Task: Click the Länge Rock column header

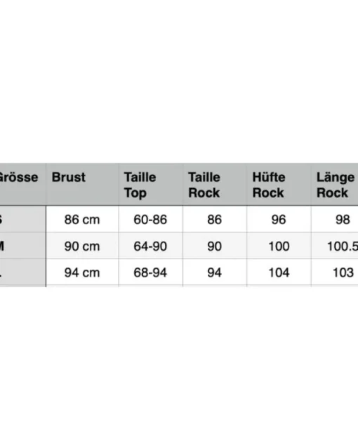Action: [335, 185]
